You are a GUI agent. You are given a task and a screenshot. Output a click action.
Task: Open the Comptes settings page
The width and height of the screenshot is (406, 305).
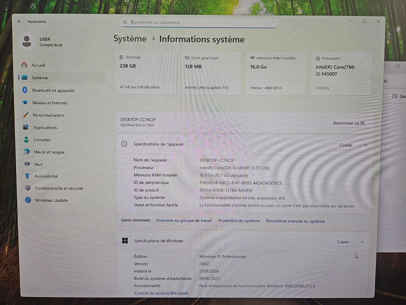(42, 140)
